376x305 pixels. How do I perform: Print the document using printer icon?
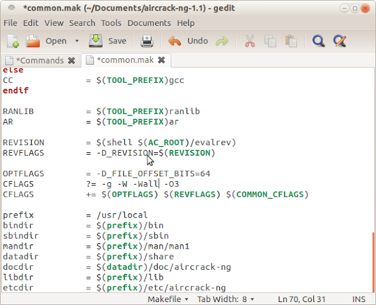tap(147, 41)
